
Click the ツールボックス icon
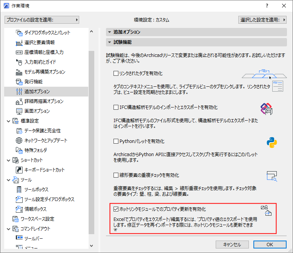19,190
